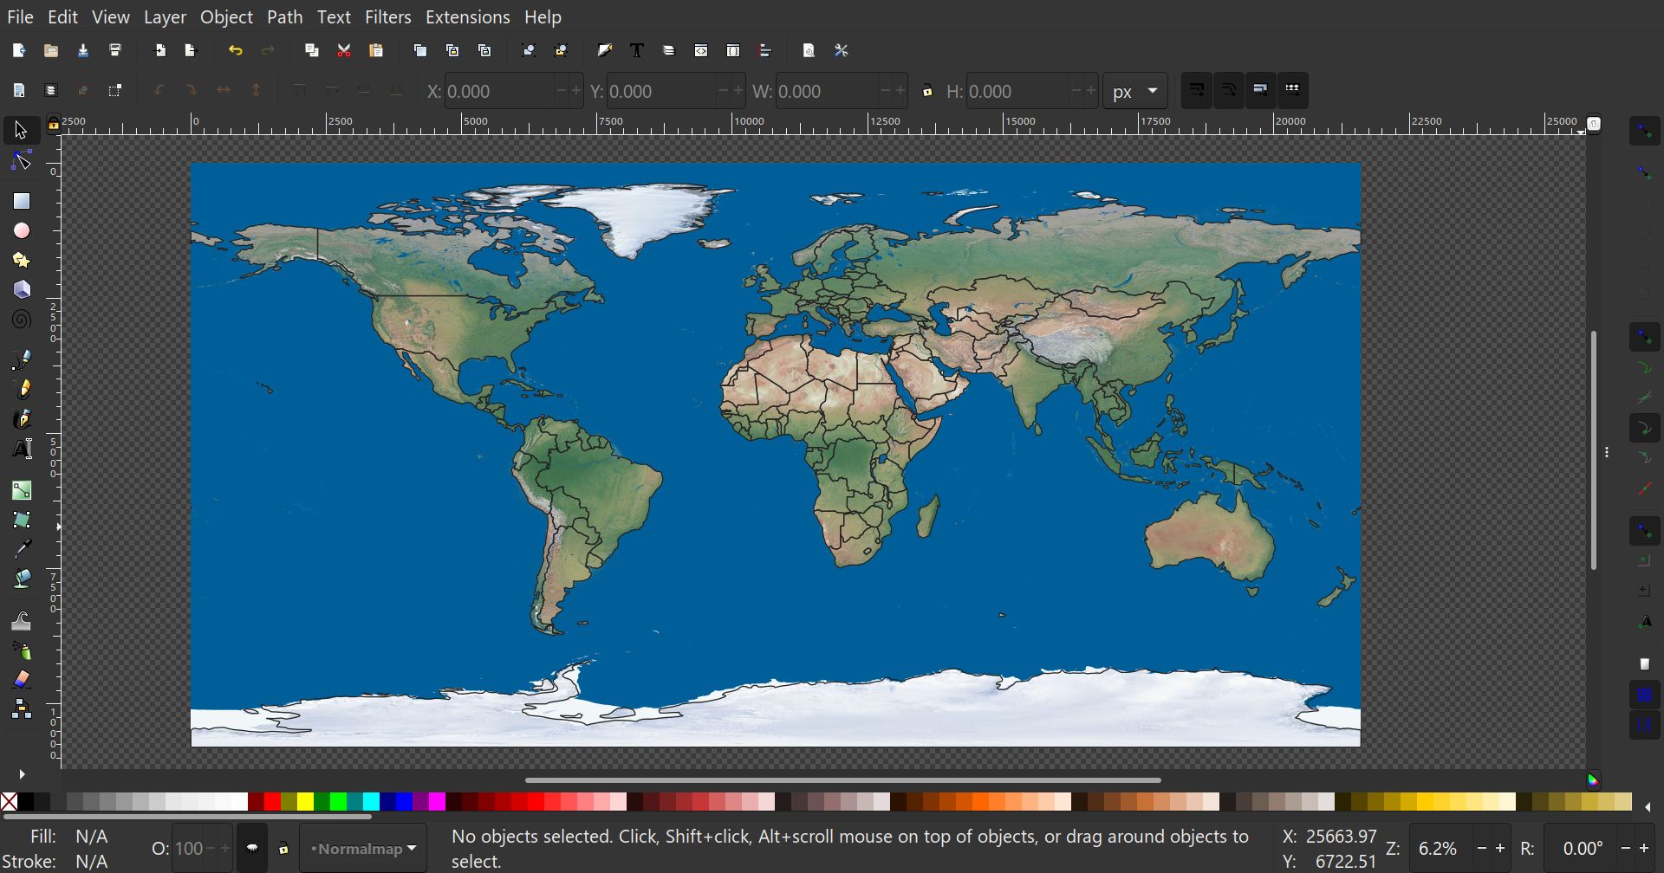Click the Cut toolbar icon
This screenshot has height=873, width=1664.
point(344,50)
